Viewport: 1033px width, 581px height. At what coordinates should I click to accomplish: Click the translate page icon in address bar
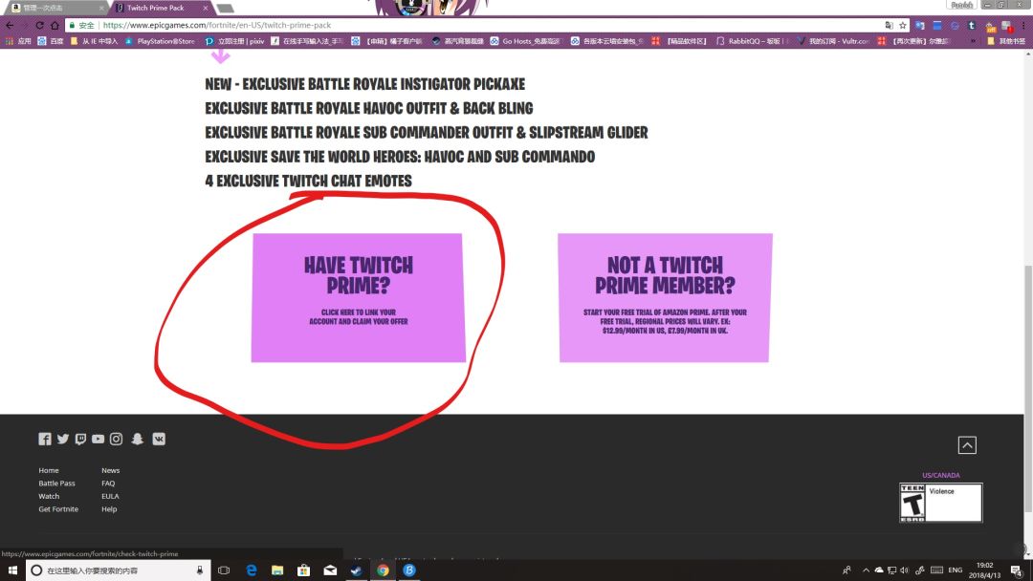(x=889, y=25)
